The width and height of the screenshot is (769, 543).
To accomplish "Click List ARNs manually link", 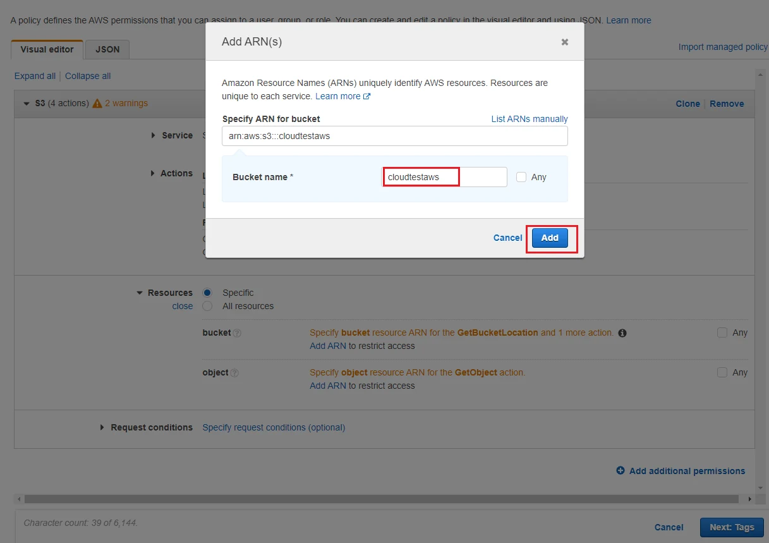I will tap(530, 119).
